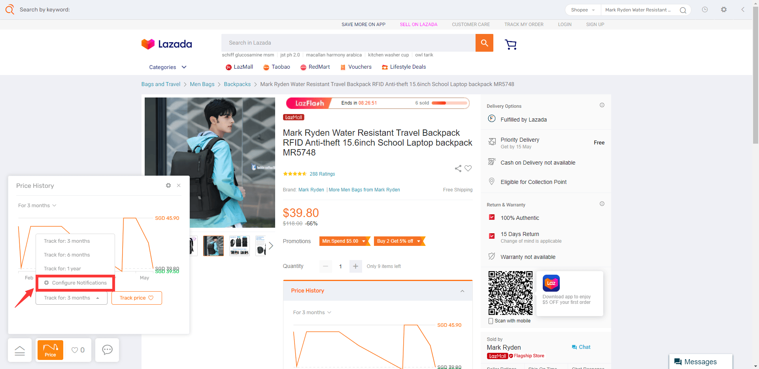This screenshot has width=759, height=369.
Task: Change page chart period For 3 months
Action: tap(312, 313)
